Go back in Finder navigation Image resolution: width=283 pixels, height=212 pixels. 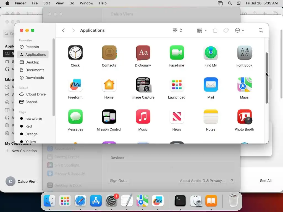click(63, 30)
